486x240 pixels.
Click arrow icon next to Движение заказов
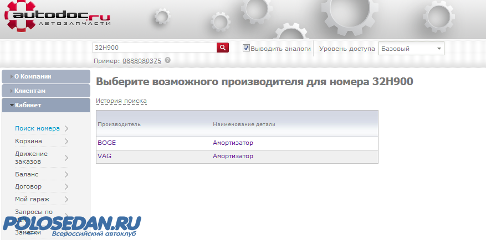point(66,158)
